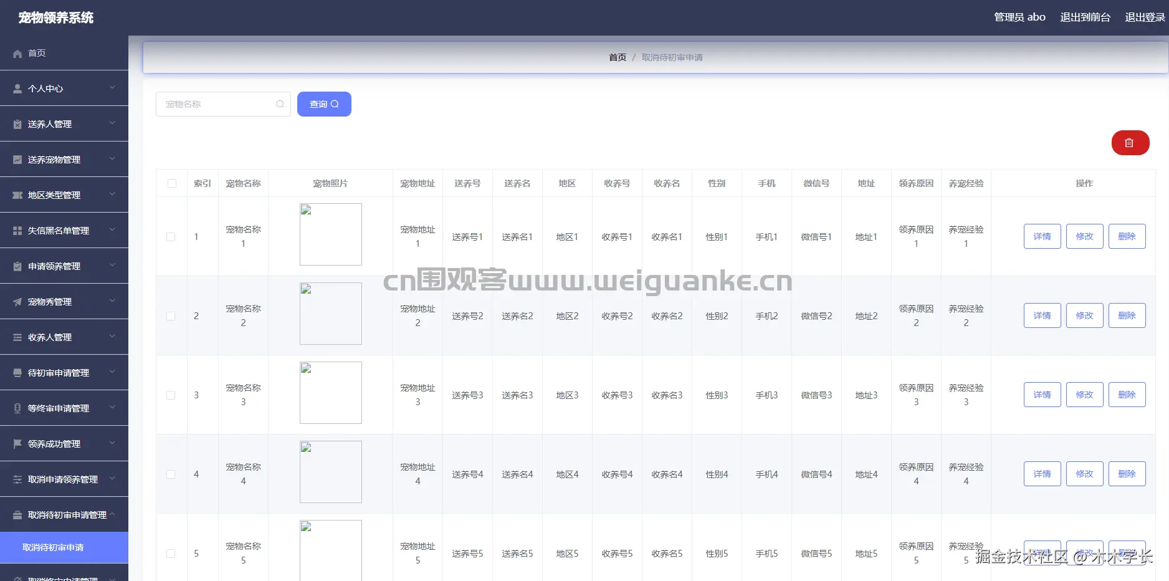Screen dimensions: 1169x581
Task: Click the pet photo thumbnail in row 1
Action: tap(331, 234)
